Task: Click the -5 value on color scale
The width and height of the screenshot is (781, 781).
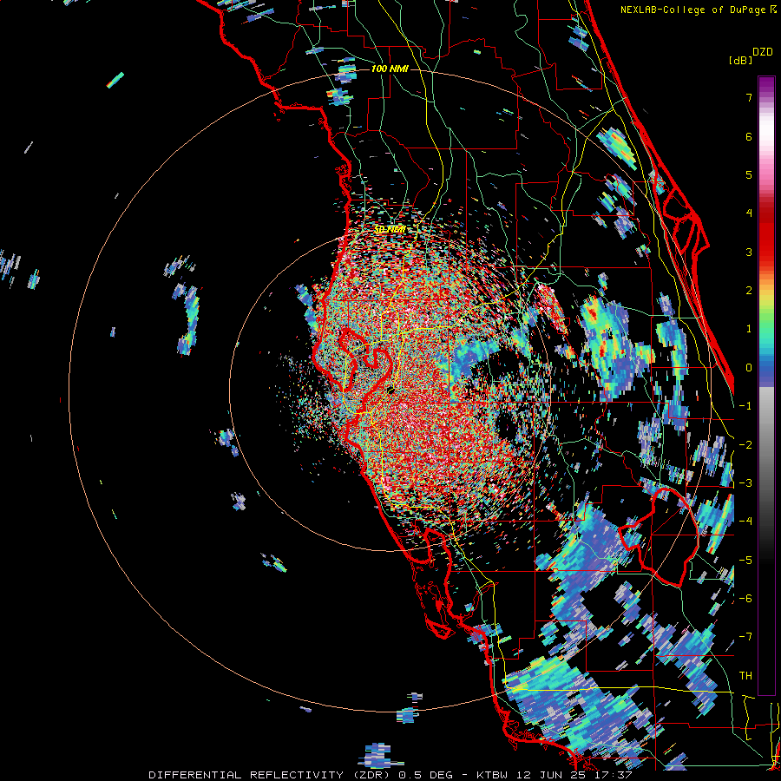Action: pyautogui.click(x=745, y=561)
